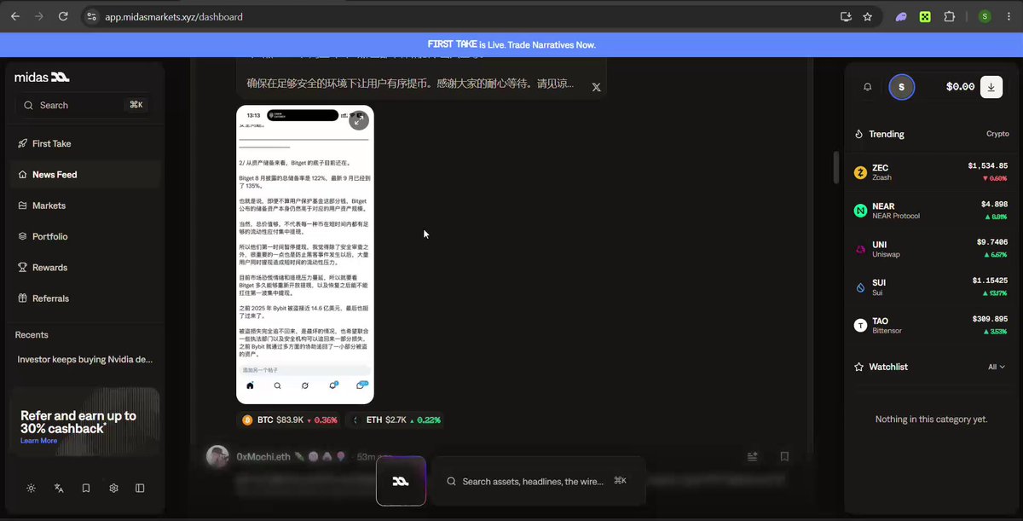Open the language translate icon
Viewport: 1023px width, 521px height.
coord(59,489)
